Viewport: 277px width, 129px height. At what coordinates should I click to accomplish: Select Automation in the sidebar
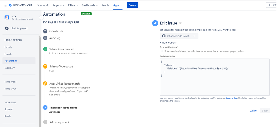(19, 61)
